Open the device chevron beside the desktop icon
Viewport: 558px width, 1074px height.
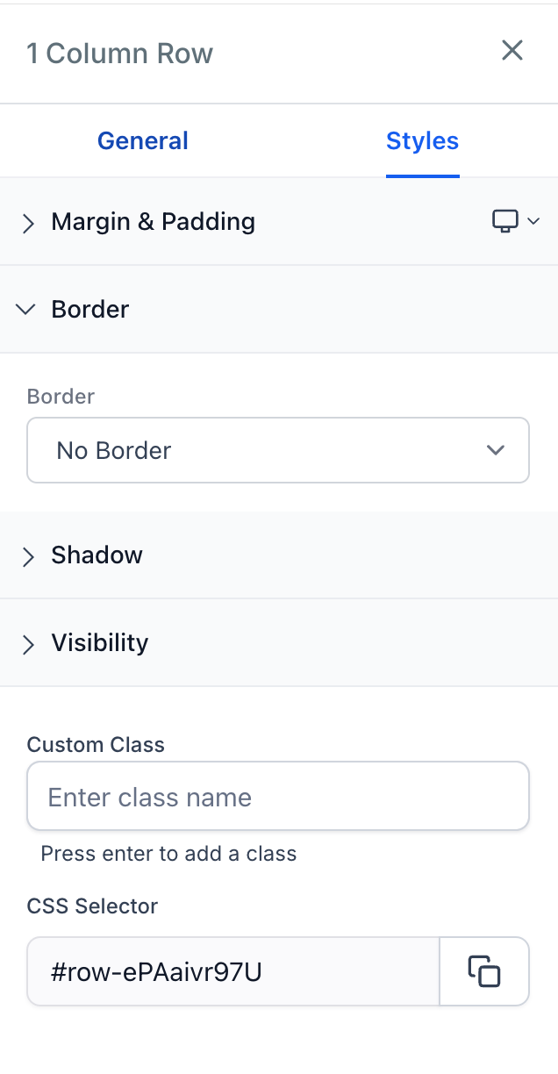pos(533,222)
